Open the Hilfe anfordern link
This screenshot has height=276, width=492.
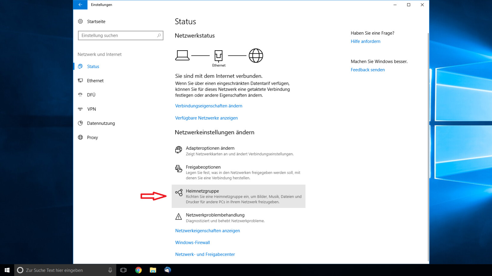365,41
